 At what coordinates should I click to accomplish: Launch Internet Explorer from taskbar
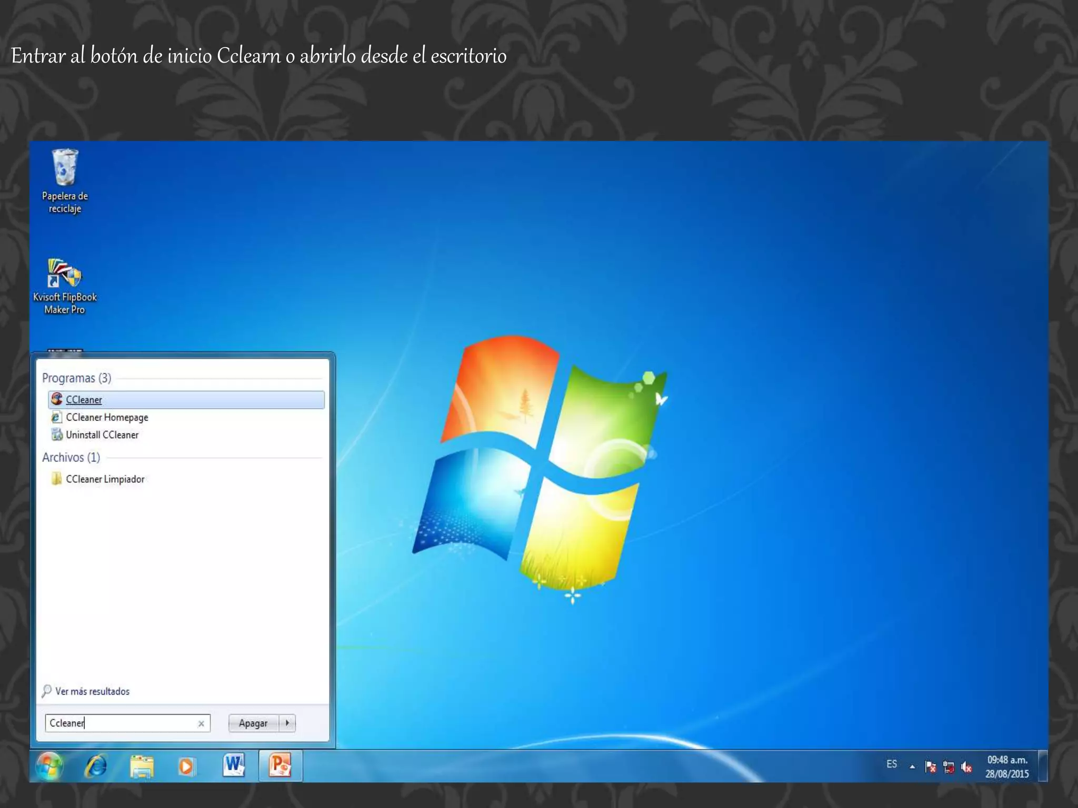96,766
